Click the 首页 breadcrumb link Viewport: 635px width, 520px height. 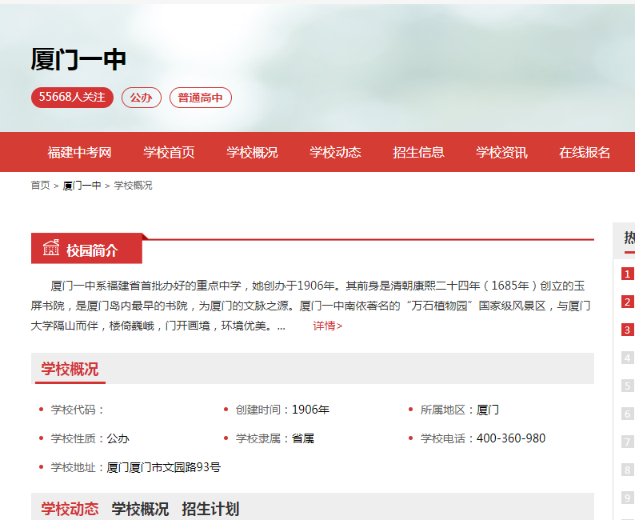[x=40, y=186]
